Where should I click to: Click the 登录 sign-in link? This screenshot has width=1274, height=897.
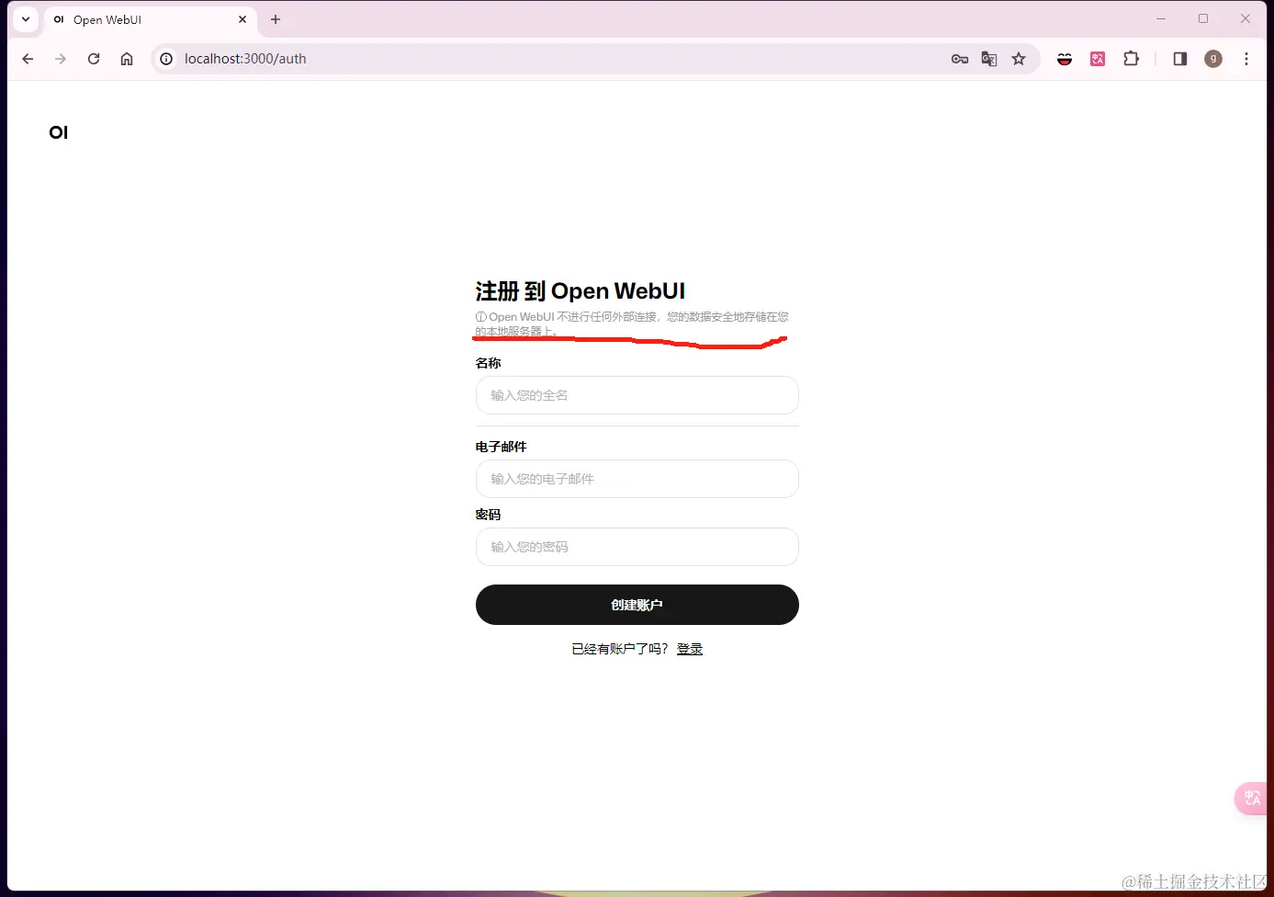(690, 649)
